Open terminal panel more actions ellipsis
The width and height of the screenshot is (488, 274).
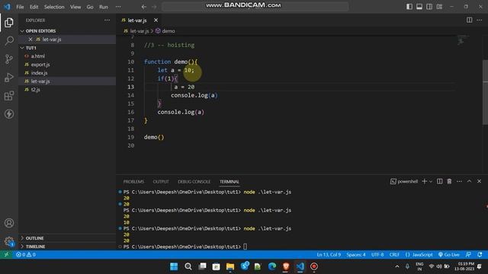pyautogui.click(x=459, y=181)
